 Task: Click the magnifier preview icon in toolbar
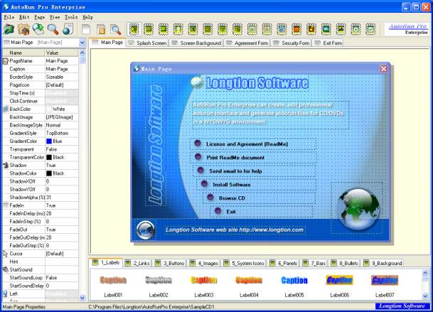(x=53, y=29)
